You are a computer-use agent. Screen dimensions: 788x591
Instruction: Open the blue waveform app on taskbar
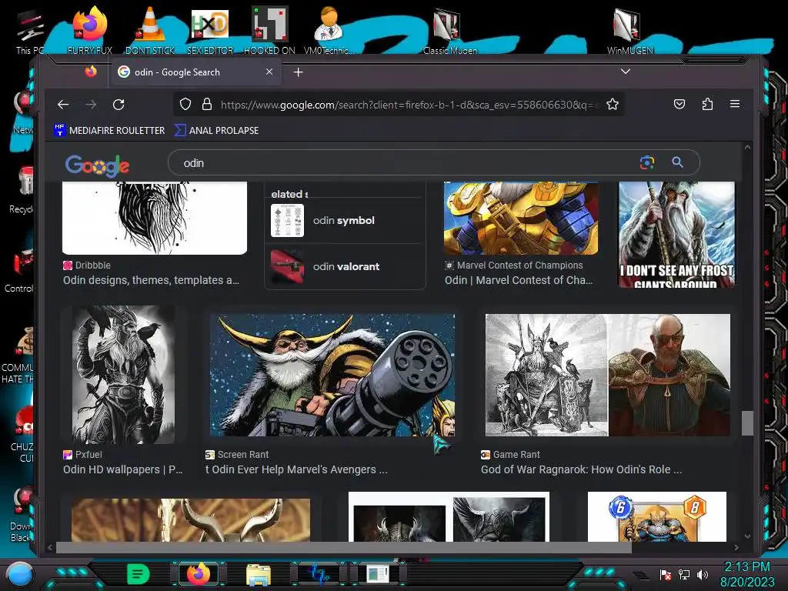click(318, 574)
